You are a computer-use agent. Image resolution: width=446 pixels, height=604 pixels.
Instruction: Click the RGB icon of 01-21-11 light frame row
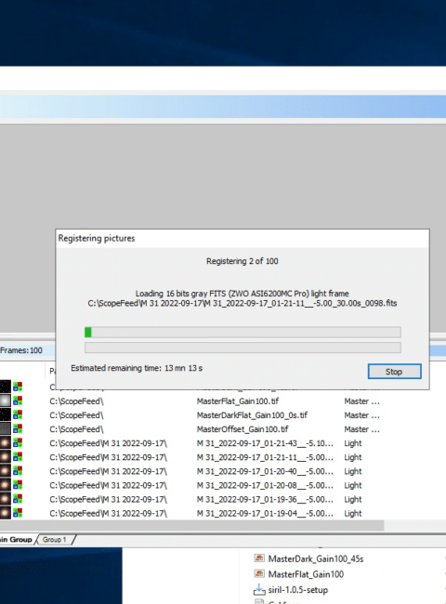click(18, 457)
